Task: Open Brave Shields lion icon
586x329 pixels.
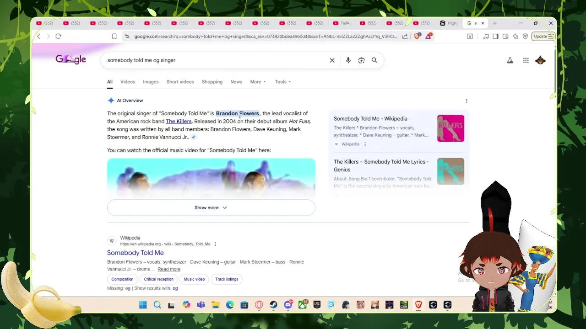Action: [417, 36]
